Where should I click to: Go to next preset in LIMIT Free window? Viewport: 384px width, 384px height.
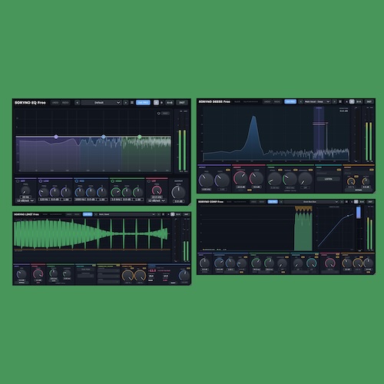pyautogui.click(x=159, y=214)
